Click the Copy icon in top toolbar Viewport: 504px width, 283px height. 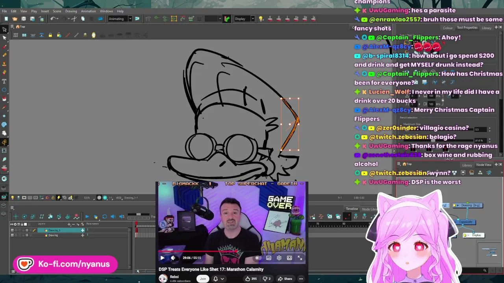[83, 19]
